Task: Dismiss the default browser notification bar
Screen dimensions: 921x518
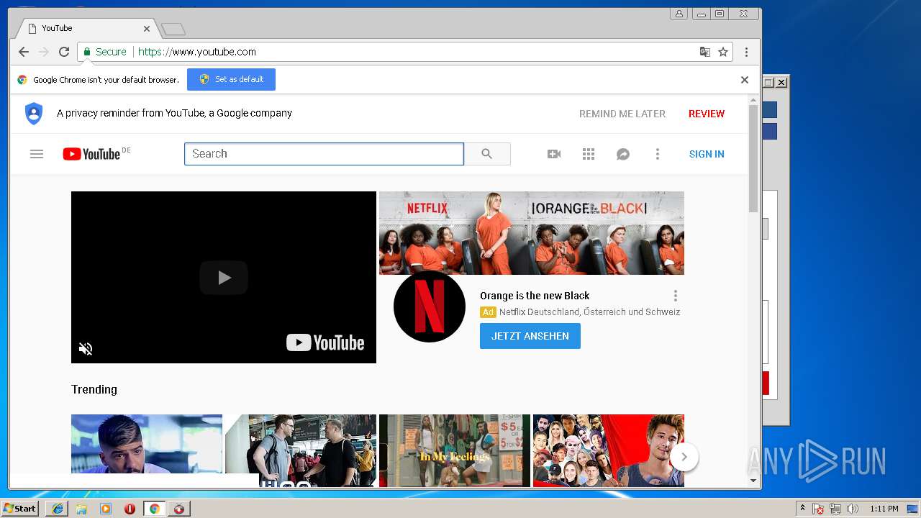Action: (745, 80)
